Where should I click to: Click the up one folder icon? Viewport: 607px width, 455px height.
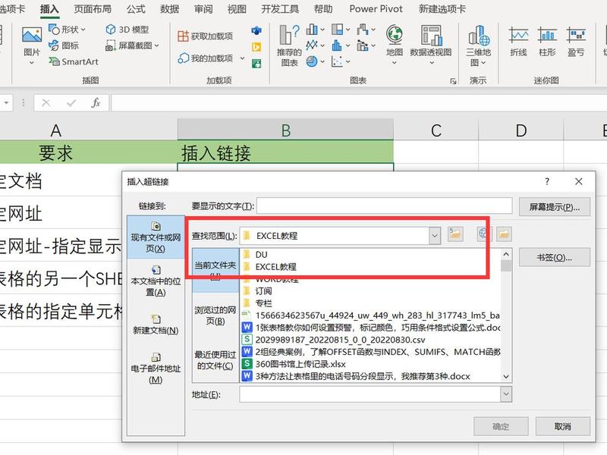(455, 234)
